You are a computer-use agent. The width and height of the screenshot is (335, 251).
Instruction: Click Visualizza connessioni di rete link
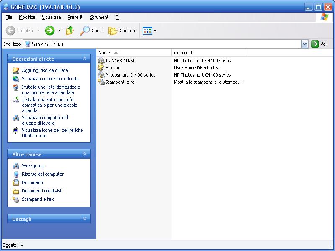50,79
